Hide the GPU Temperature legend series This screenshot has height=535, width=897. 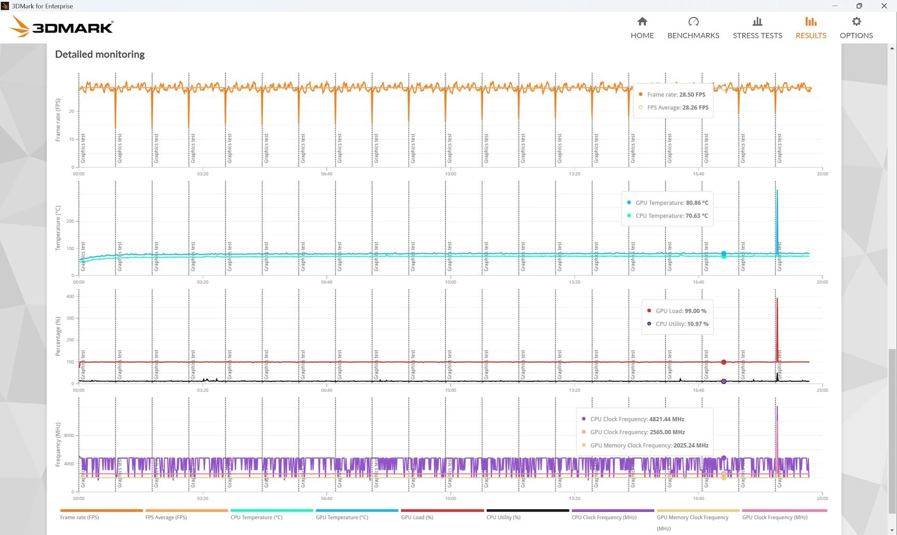[342, 517]
